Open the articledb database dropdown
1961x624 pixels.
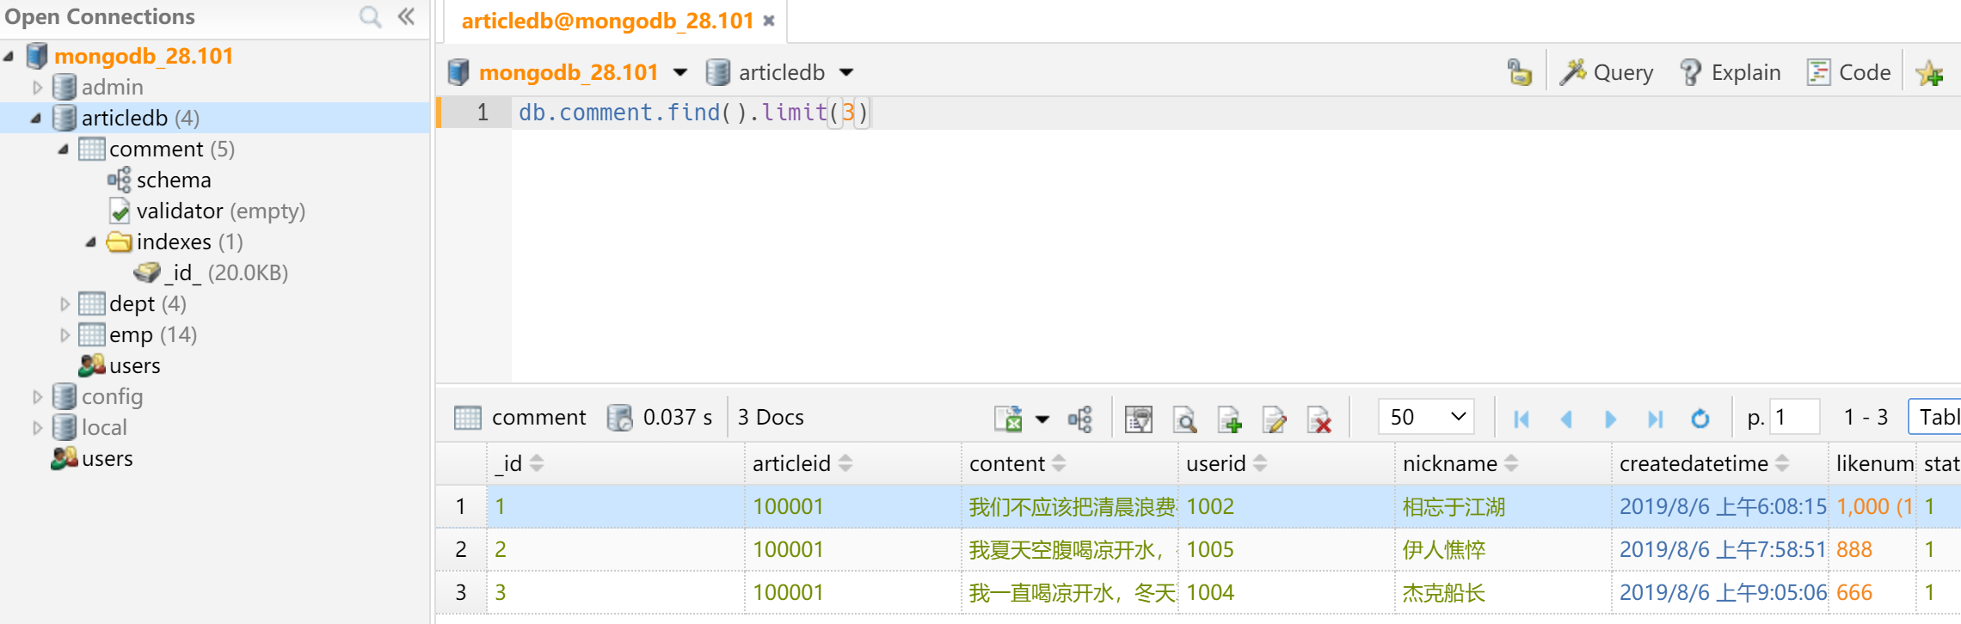click(846, 73)
